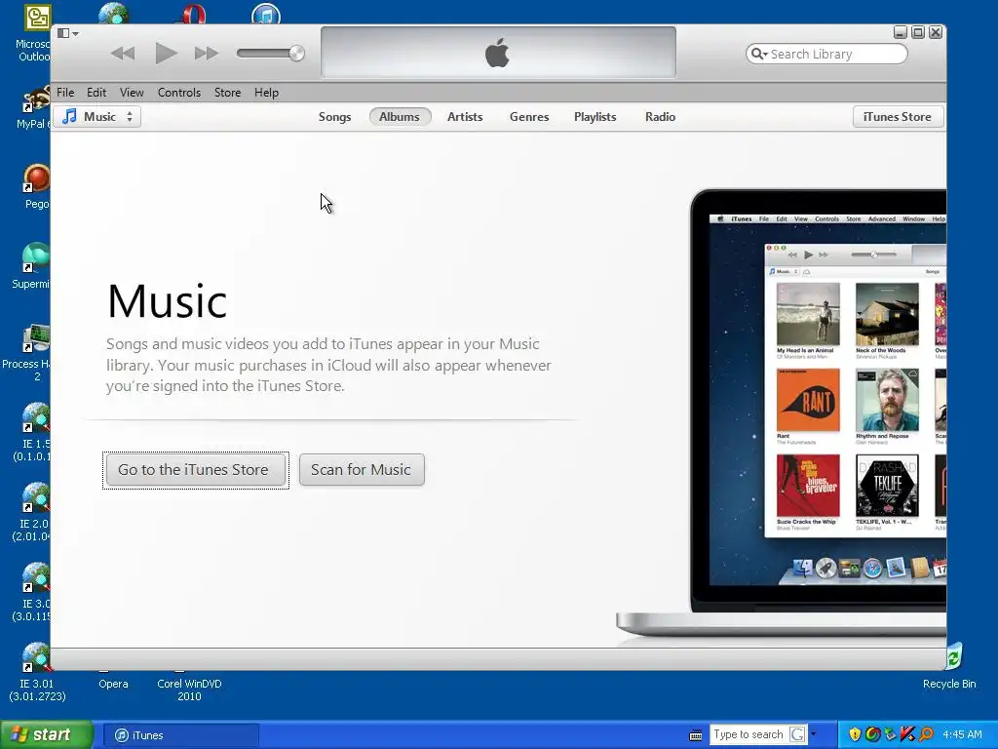Click the iTunes taskbar button
The width and height of the screenshot is (998, 749).
pyautogui.click(x=180, y=735)
